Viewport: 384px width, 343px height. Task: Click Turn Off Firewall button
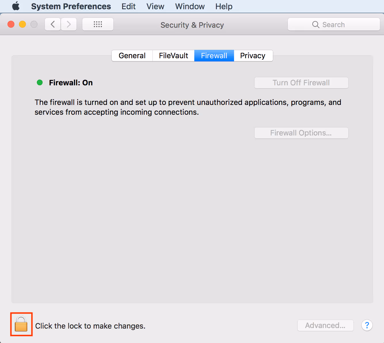coord(301,83)
